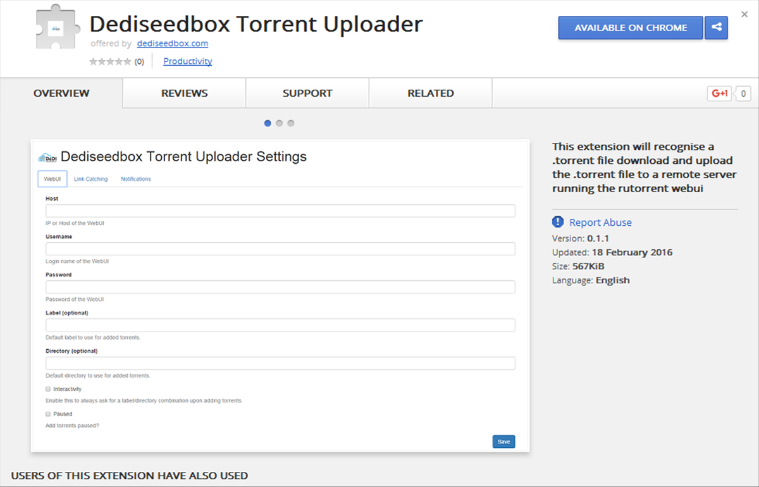Close the extension overlay with X
759x487 pixels.
(744, 13)
